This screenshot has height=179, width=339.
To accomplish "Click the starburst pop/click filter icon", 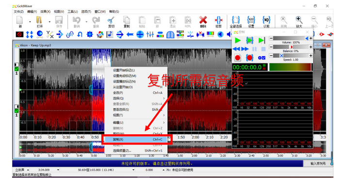I will 190,34.
